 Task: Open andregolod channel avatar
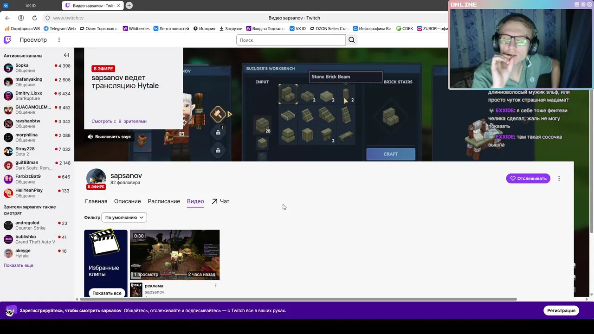(x=8, y=225)
